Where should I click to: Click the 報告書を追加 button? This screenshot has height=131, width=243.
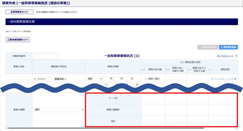point(228,47)
